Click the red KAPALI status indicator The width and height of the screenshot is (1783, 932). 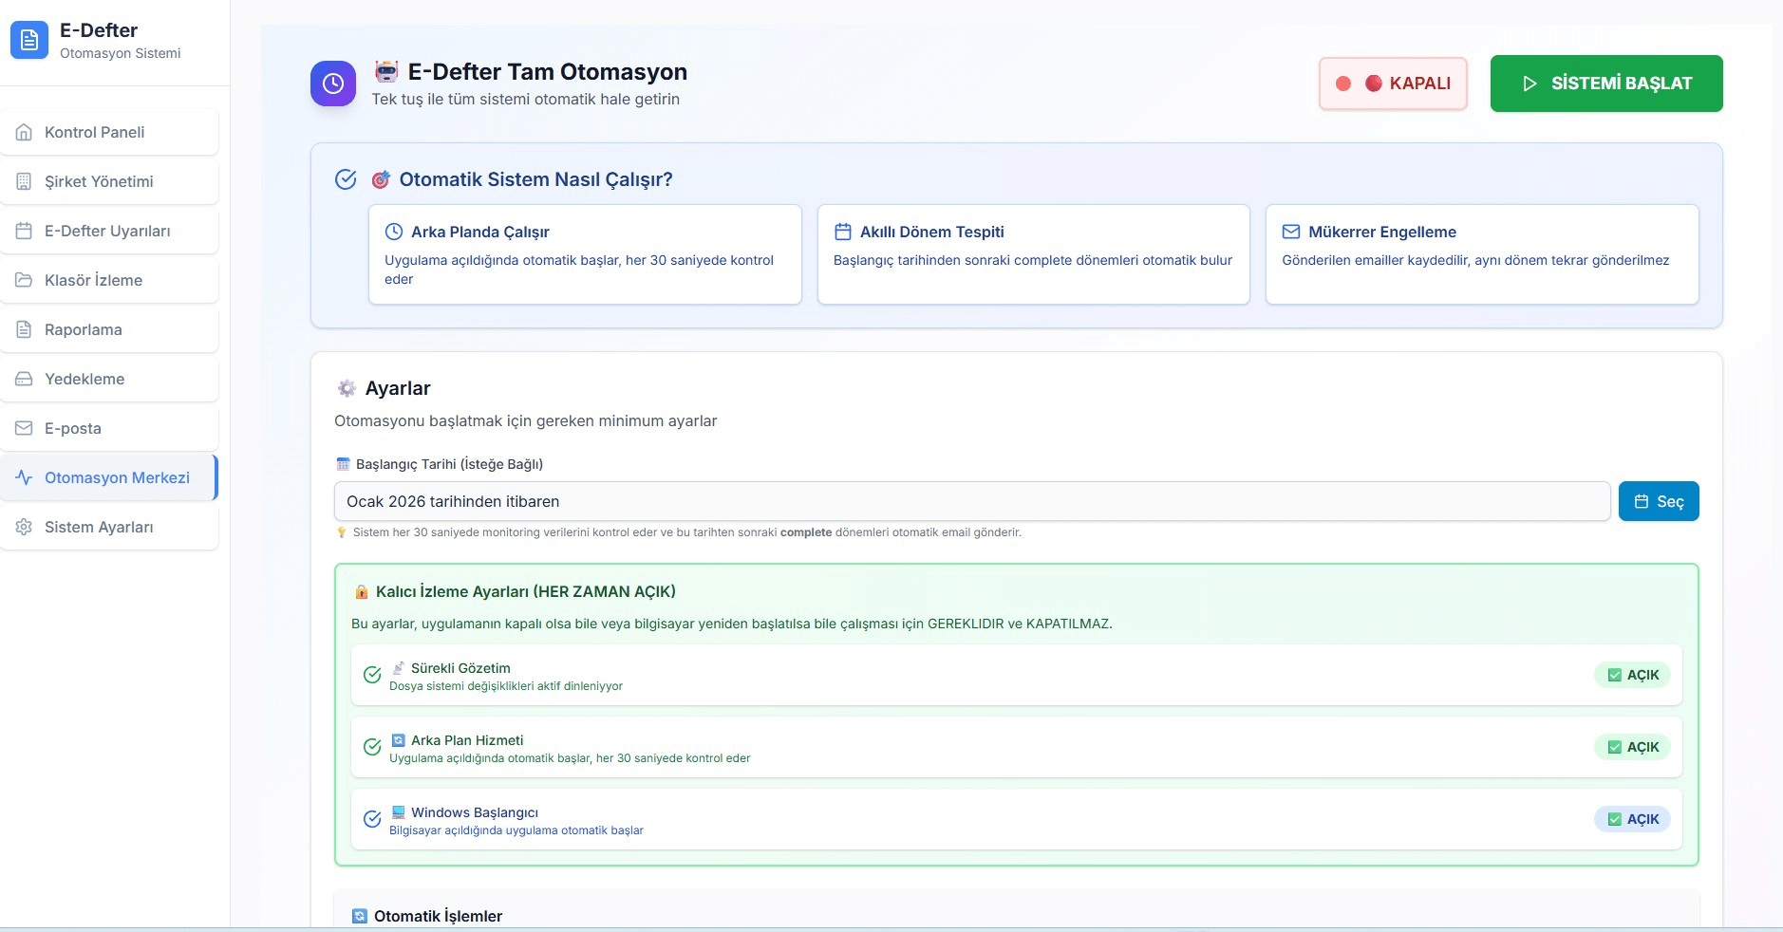(x=1392, y=84)
